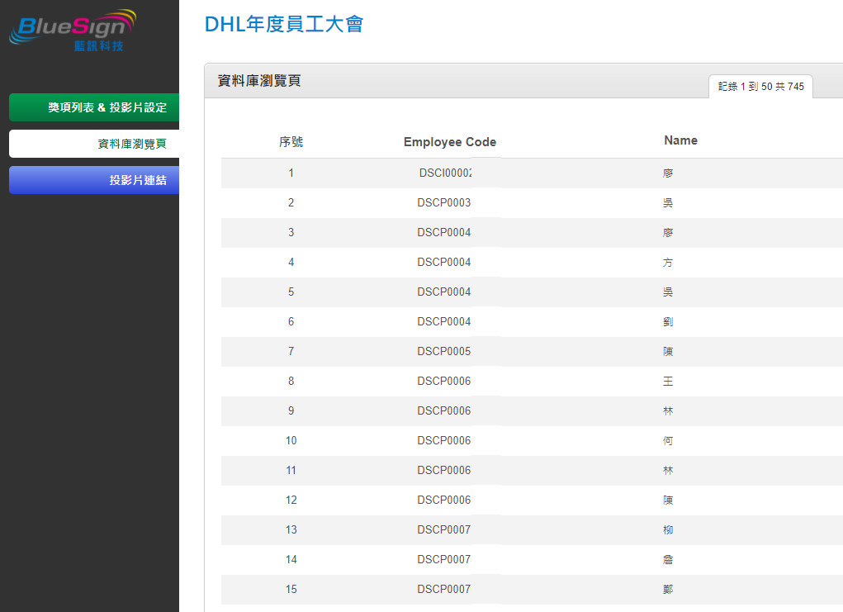
Task: Select the 記錄 1 到 50 共 745 tab
Action: (x=760, y=86)
